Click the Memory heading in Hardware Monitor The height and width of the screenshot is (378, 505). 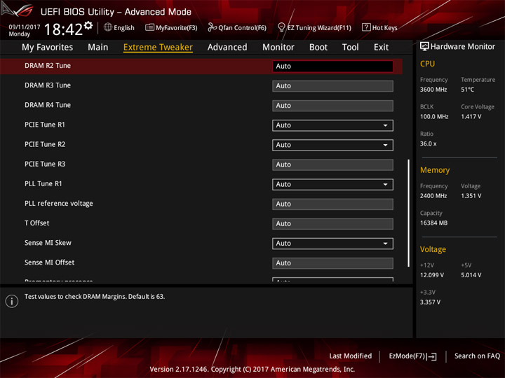pos(435,170)
